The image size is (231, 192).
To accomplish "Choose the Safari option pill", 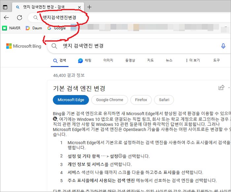I will 164,100.
